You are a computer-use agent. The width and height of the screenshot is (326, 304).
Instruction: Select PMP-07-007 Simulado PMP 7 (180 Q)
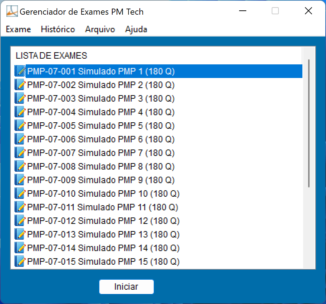click(101, 153)
